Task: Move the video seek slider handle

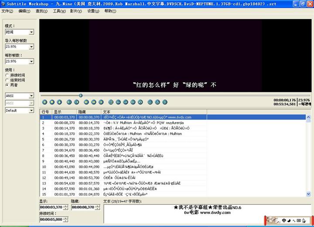Action: coord(81,95)
